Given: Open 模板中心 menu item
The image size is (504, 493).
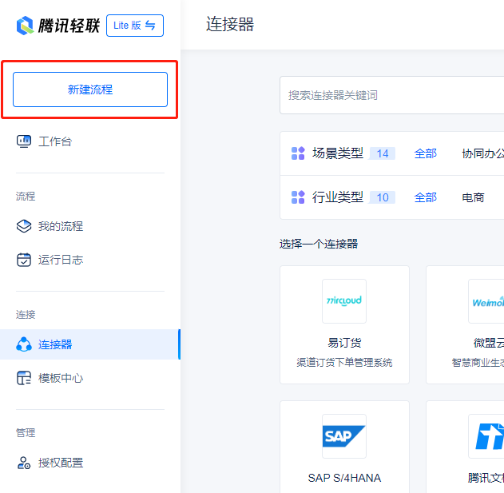Looking at the screenshot, I should pyautogui.click(x=61, y=378).
